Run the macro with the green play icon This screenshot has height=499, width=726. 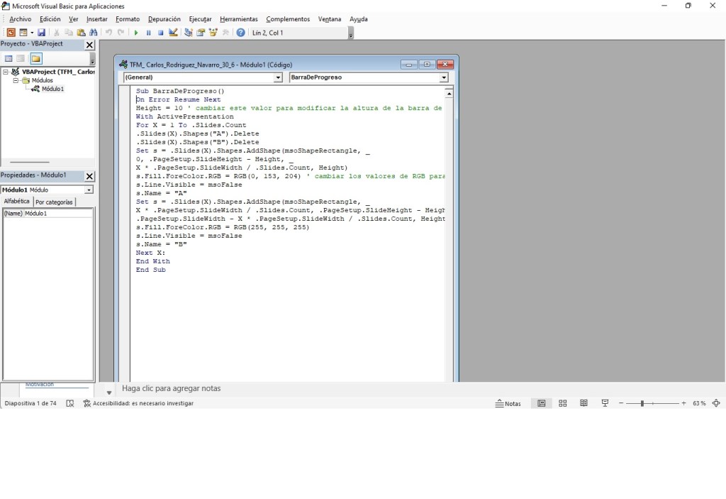[x=136, y=33]
